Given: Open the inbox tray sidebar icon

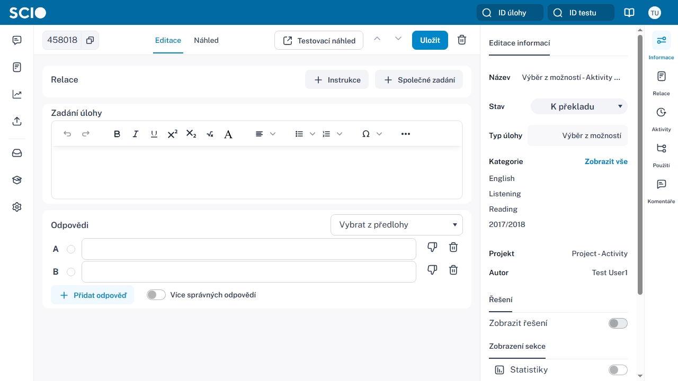Looking at the screenshot, I should [17, 153].
